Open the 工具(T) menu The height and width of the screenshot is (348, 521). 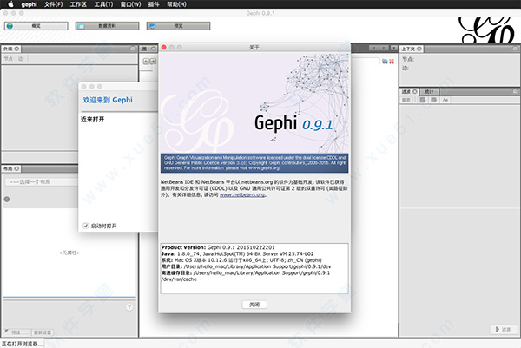(103, 4)
